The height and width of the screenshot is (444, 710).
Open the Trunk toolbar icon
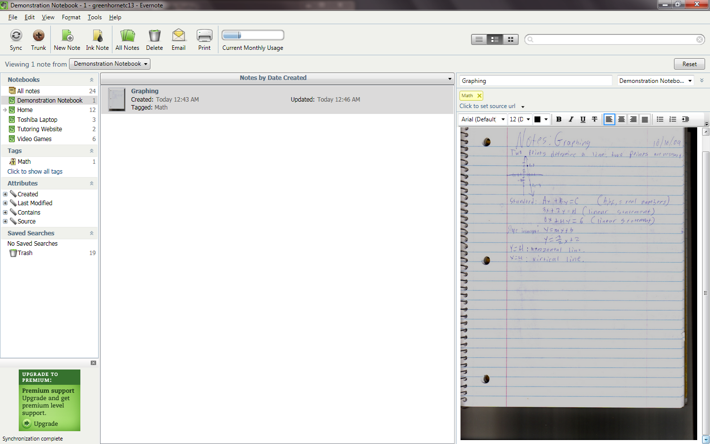click(x=38, y=39)
